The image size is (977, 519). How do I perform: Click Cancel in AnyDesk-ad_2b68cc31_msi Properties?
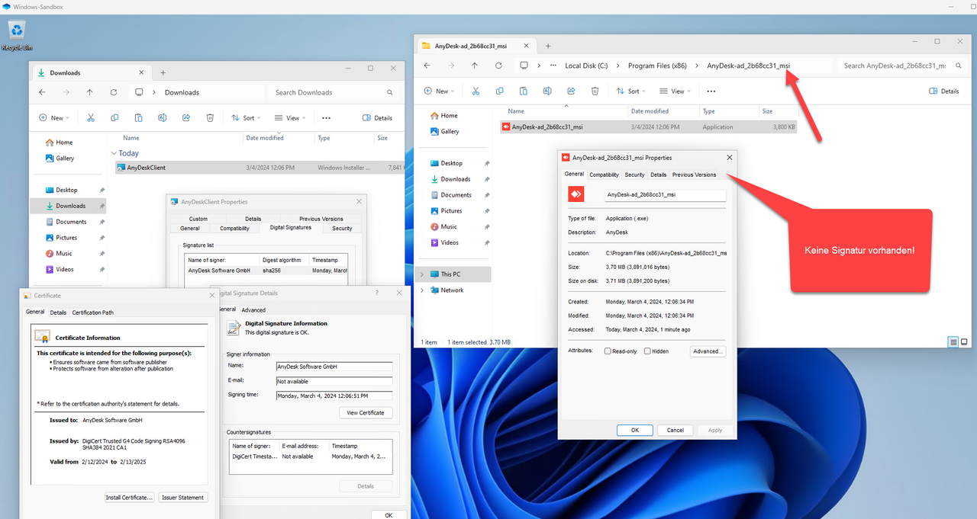pos(675,430)
